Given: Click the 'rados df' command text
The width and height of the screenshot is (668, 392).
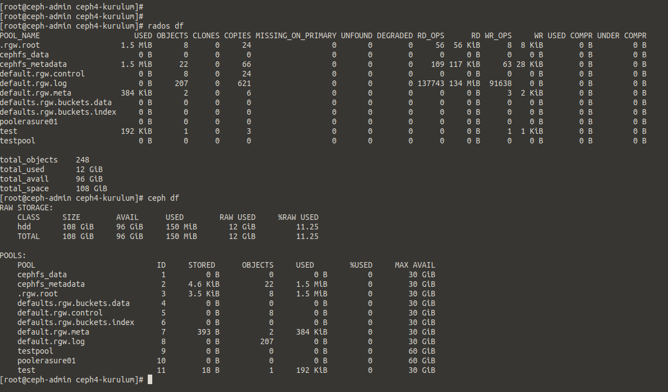Looking at the screenshot, I should tap(165, 26).
